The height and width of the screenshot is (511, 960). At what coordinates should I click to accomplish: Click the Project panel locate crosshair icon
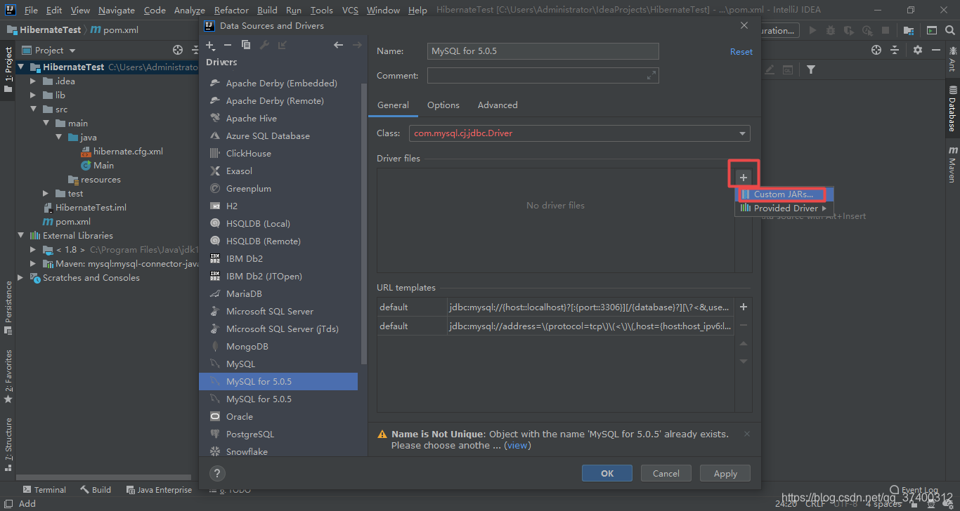178,50
